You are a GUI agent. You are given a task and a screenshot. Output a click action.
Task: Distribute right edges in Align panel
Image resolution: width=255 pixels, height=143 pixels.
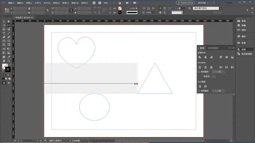(232, 67)
